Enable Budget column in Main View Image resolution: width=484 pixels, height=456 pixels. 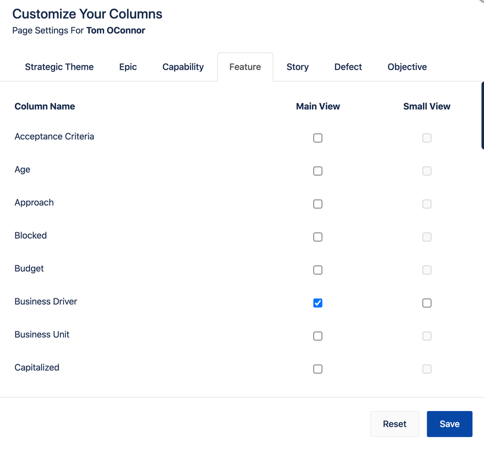(318, 270)
